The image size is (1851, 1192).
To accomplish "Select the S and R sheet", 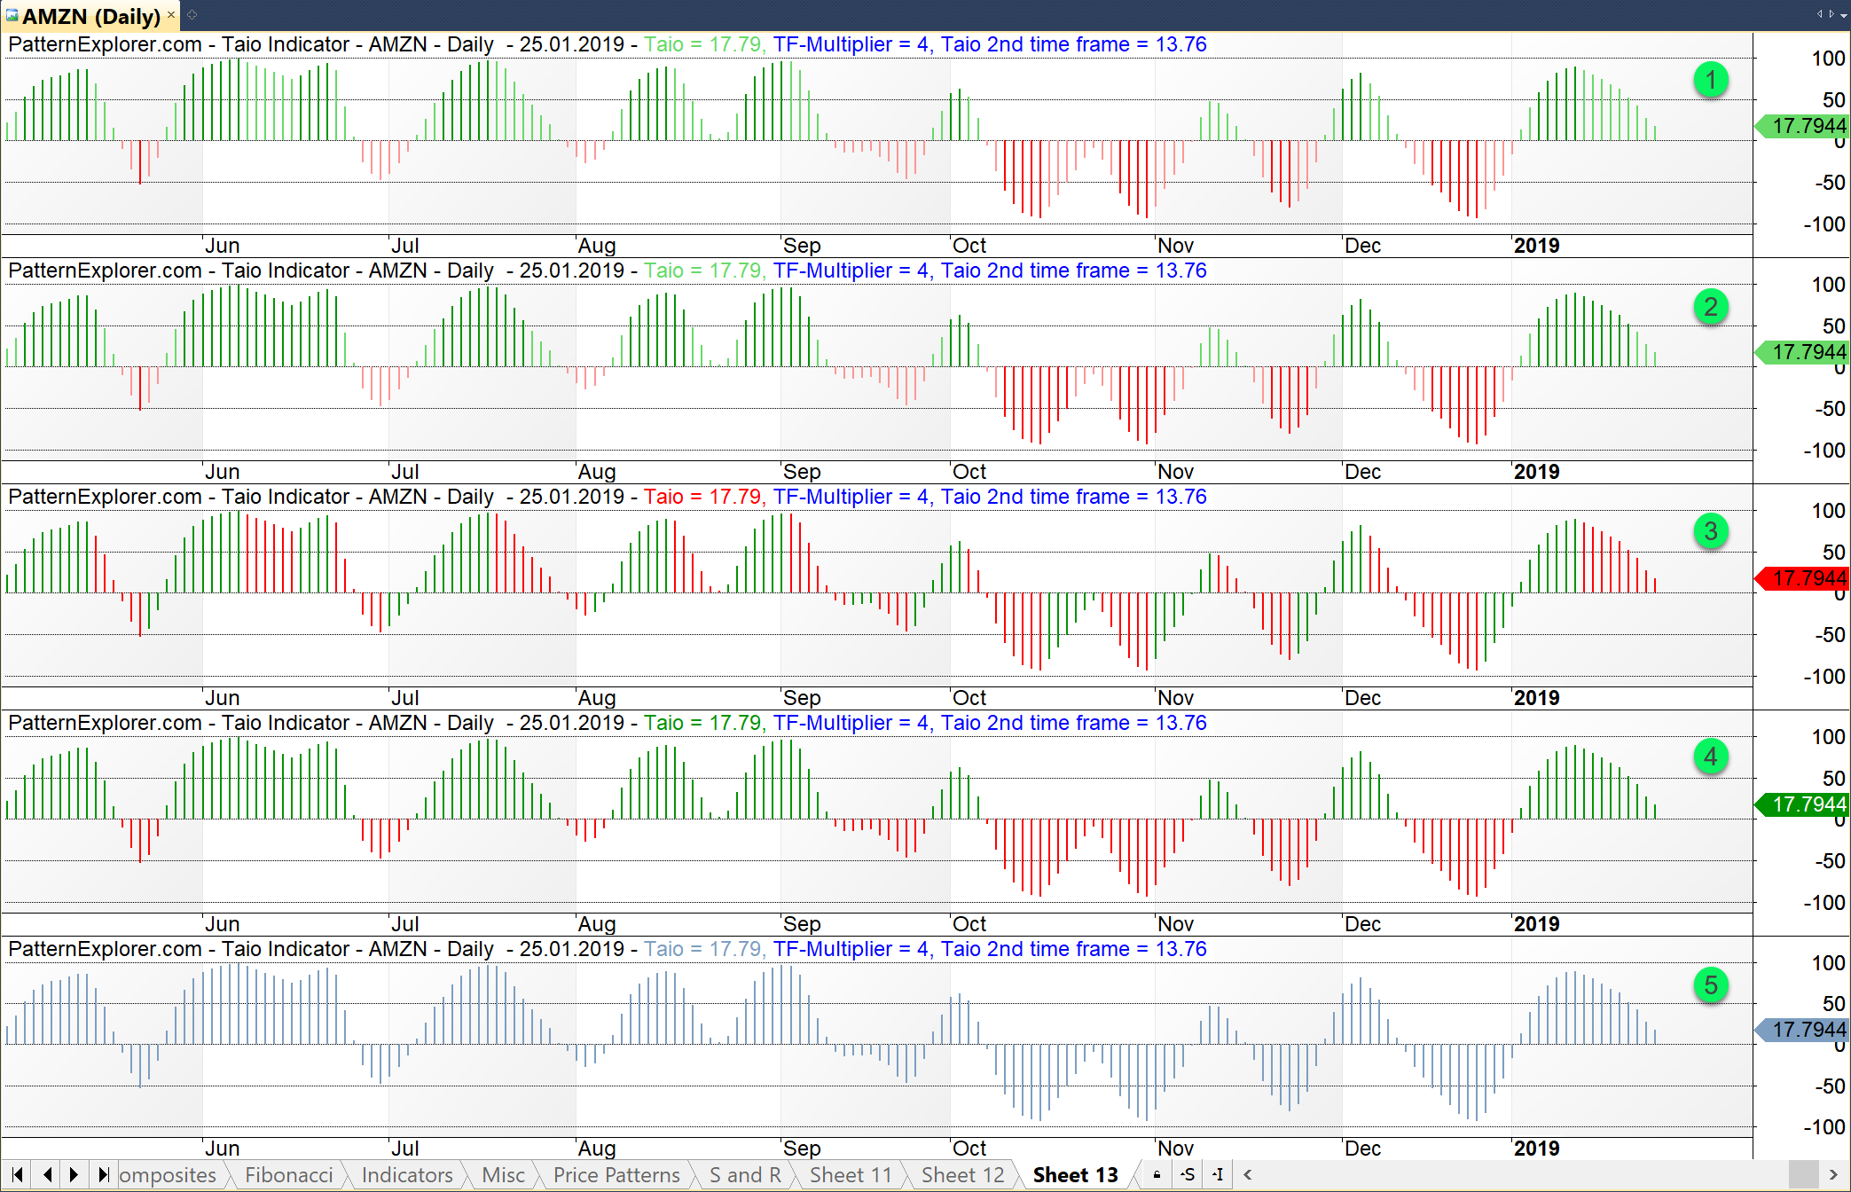I will [744, 1175].
